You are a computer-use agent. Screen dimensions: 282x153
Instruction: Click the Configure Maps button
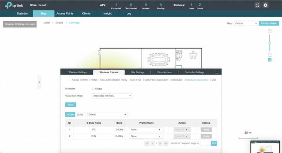coord(269,23)
